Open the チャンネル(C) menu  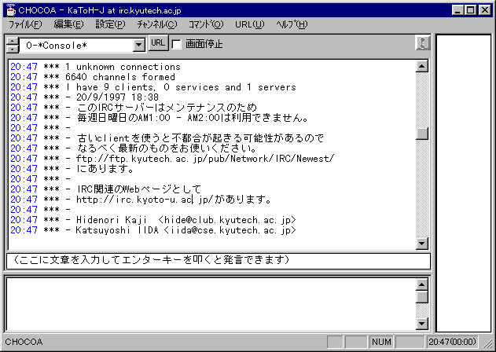coord(155,24)
